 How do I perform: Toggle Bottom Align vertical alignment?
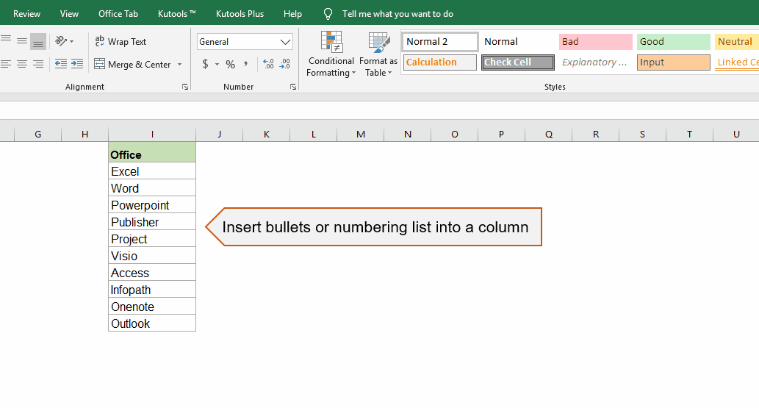coord(38,42)
